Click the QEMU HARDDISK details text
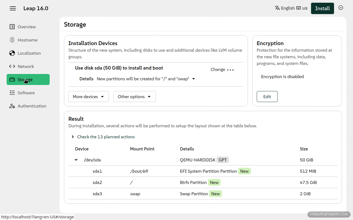The image size is (353, 220). [197, 160]
